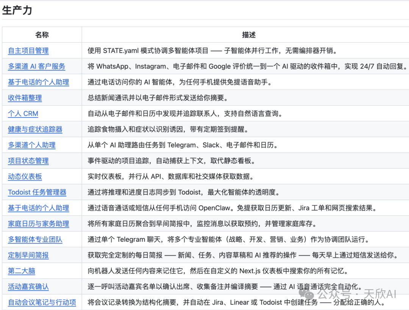This screenshot has width=409, height=310.
Task: Select the 家庭日历与家务助理 link
Action: pyautogui.click(x=38, y=224)
